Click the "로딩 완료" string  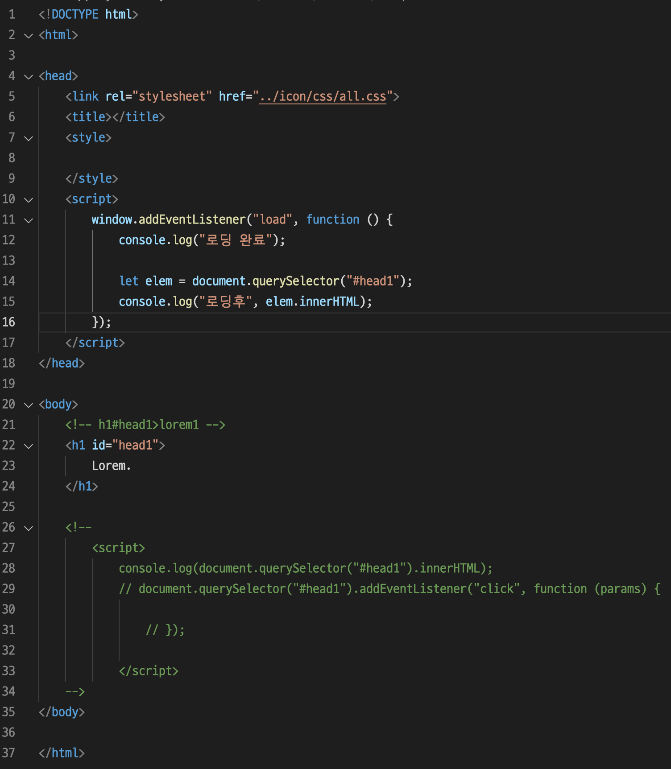click(236, 240)
